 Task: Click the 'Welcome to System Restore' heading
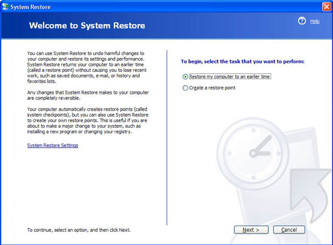tap(87, 25)
